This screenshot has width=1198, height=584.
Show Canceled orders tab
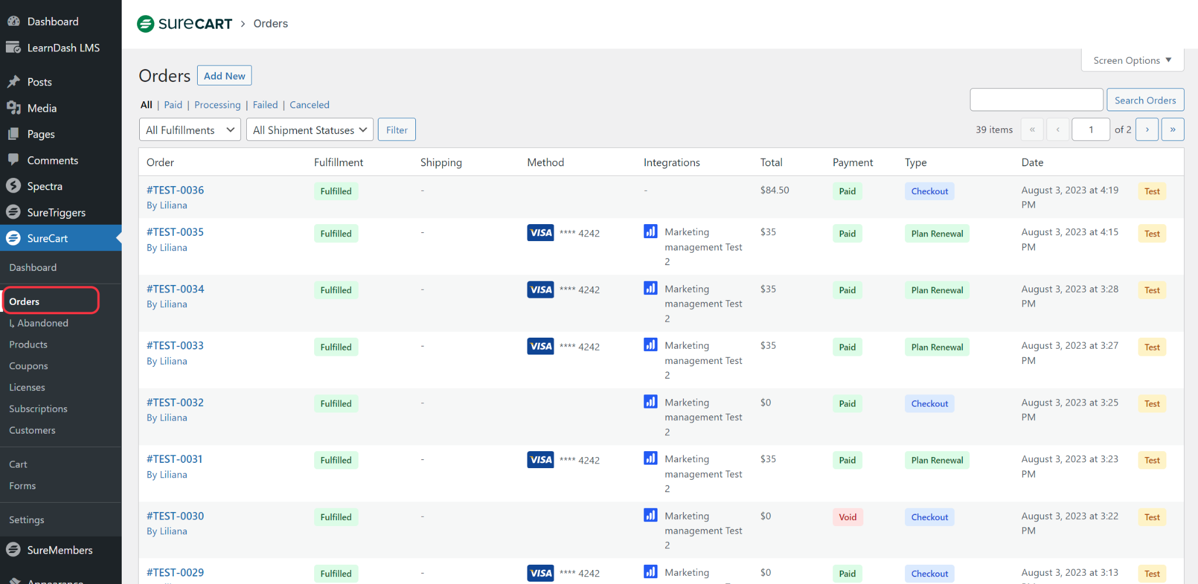[x=309, y=105]
